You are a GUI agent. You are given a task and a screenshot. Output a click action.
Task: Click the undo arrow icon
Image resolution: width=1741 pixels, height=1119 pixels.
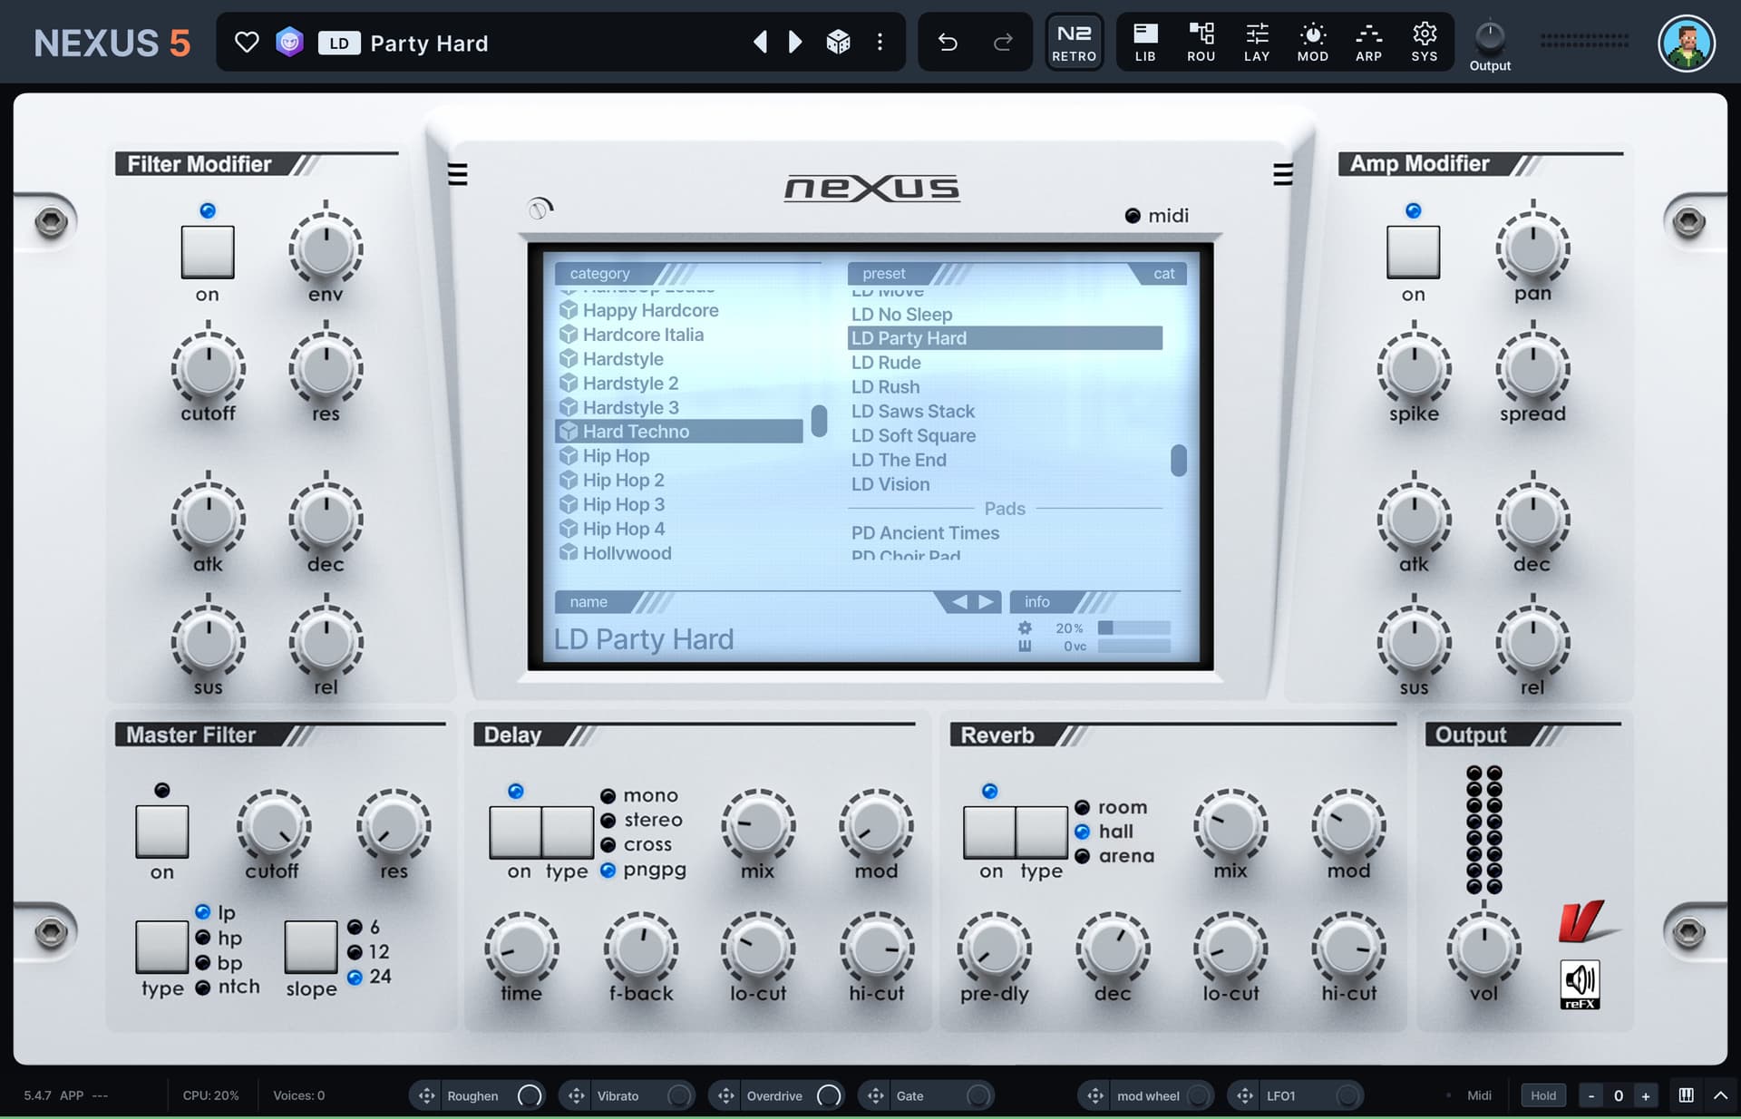point(948,42)
